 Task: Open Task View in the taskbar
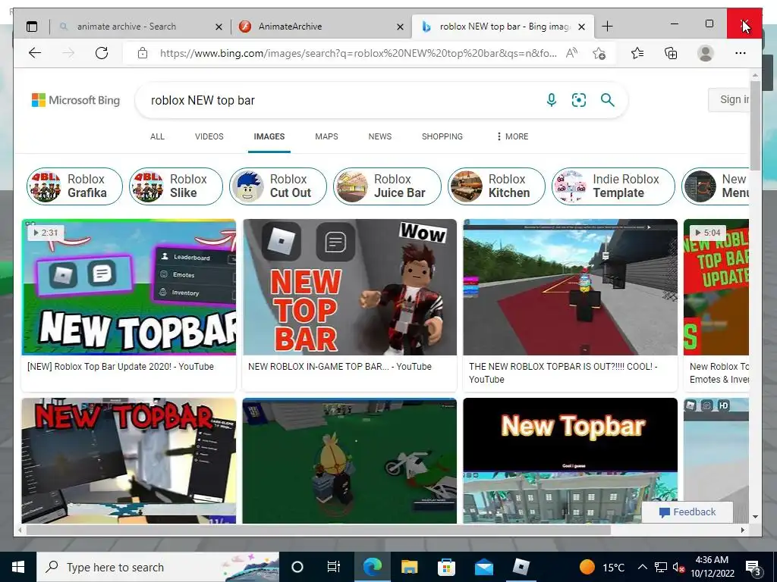pyautogui.click(x=334, y=567)
